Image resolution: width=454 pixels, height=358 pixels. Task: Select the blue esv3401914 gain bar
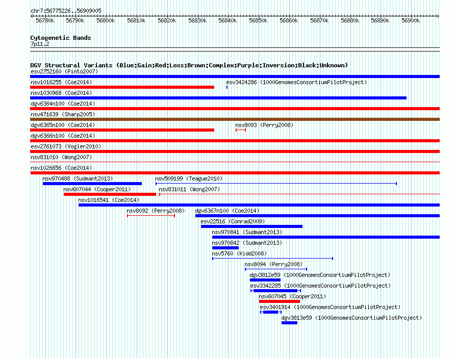coord(271,312)
